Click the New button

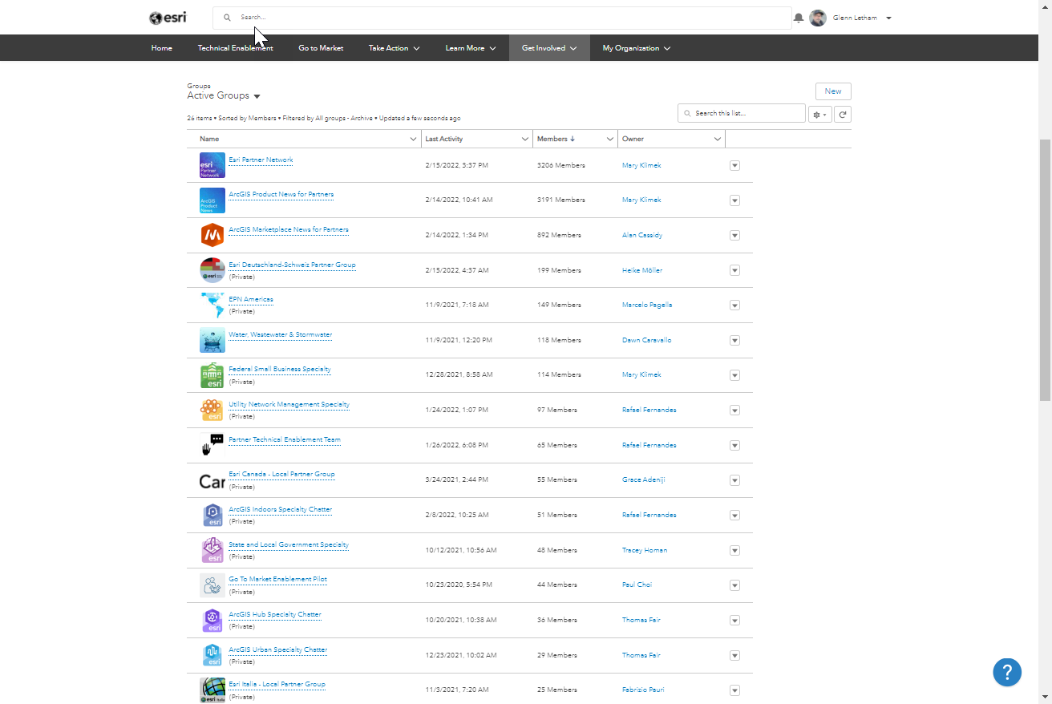(x=833, y=91)
